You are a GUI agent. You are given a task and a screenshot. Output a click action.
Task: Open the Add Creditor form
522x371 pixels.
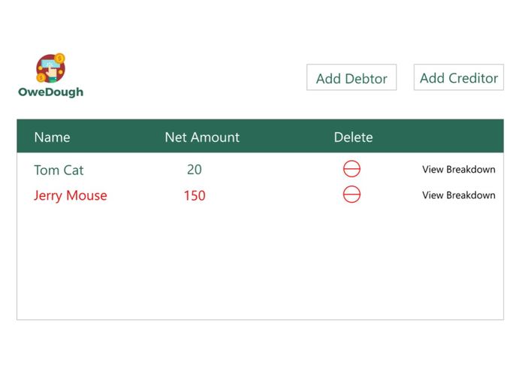click(x=458, y=77)
